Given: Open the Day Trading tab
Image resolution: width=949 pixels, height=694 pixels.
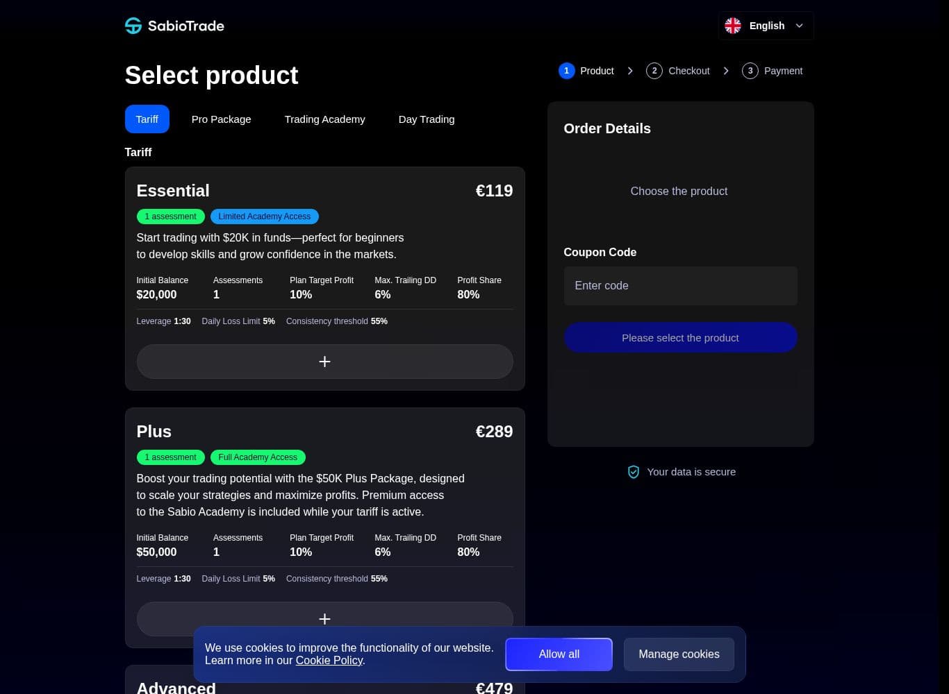Looking at the screenshot, I should point(427,119).
